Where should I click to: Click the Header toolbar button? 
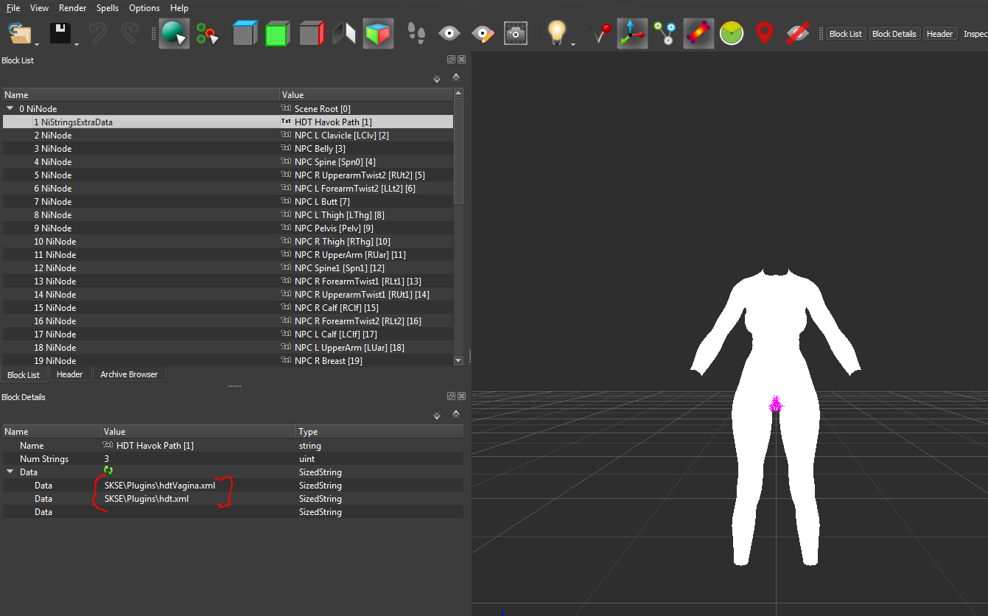(x=939, y=34)
